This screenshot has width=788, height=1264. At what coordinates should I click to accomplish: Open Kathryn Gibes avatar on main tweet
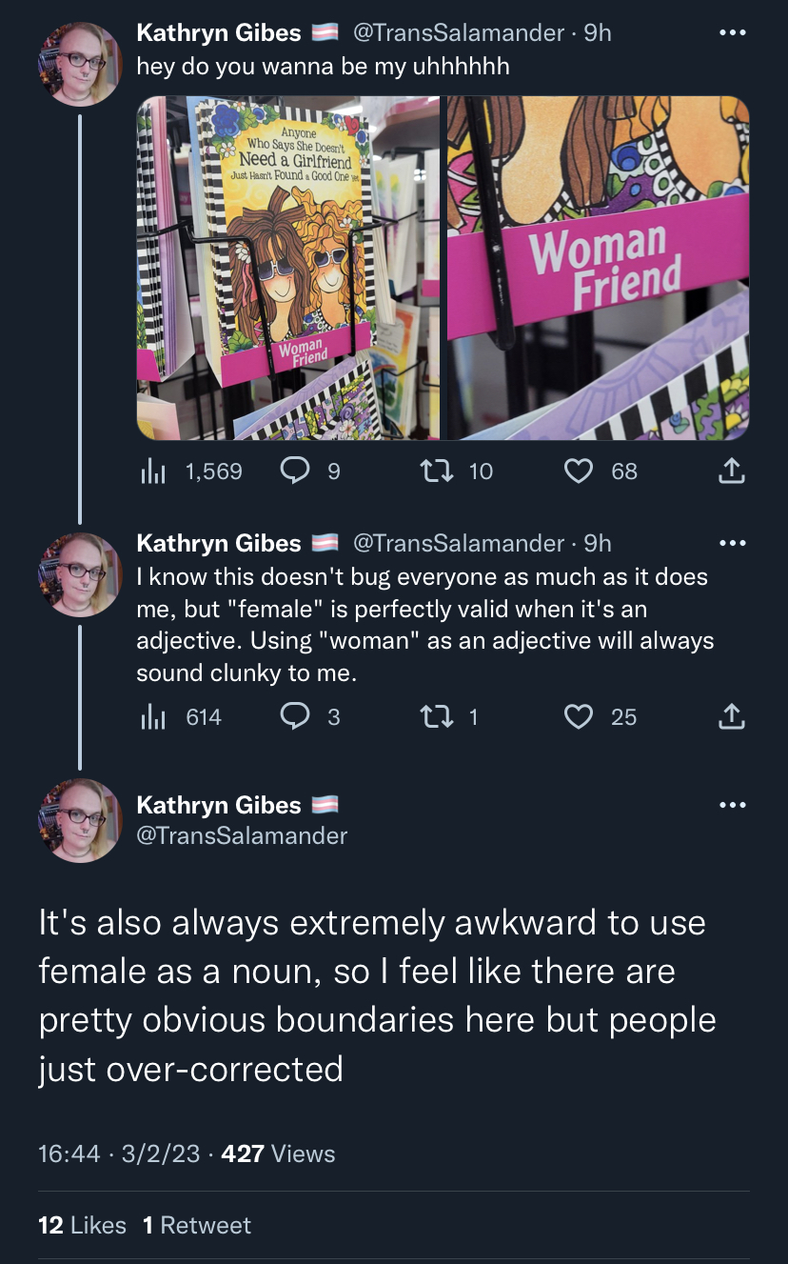pos(80,820)
